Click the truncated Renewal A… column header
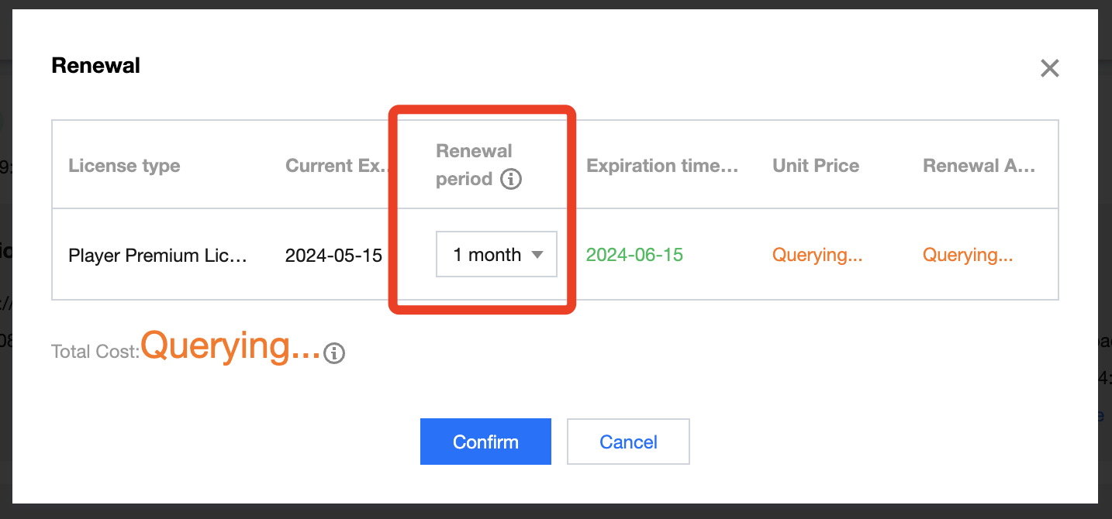This screenshot has height=519, width=1112. (979, 166)
